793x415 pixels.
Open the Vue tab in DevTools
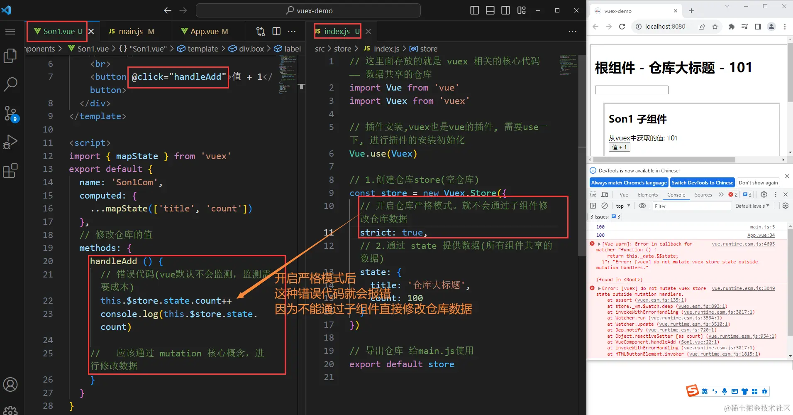click(624, 194)
